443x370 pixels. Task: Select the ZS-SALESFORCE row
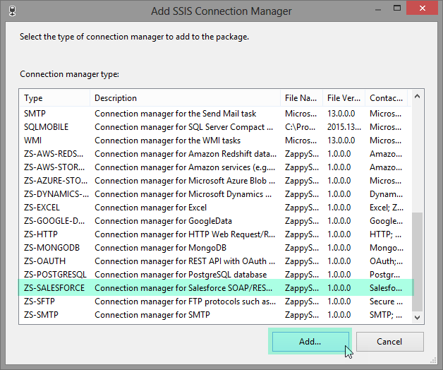point(216,288)
